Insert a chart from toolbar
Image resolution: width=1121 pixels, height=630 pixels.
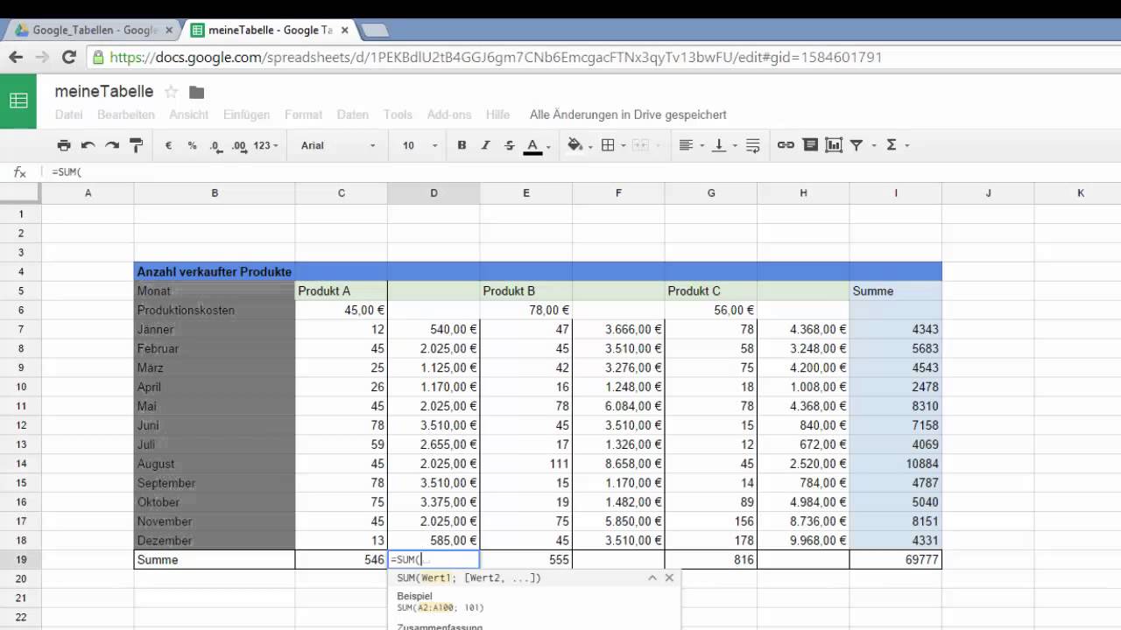(834, 145)
